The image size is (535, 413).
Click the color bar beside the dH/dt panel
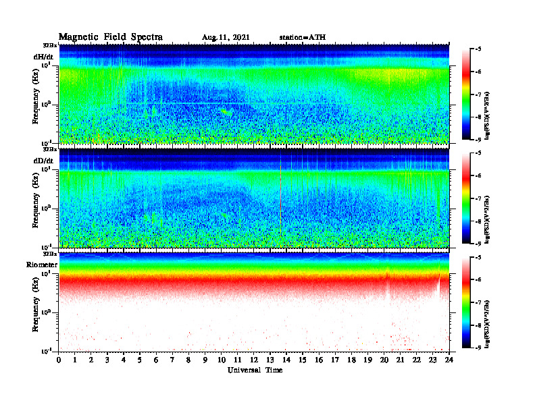[x=466, y=94]
